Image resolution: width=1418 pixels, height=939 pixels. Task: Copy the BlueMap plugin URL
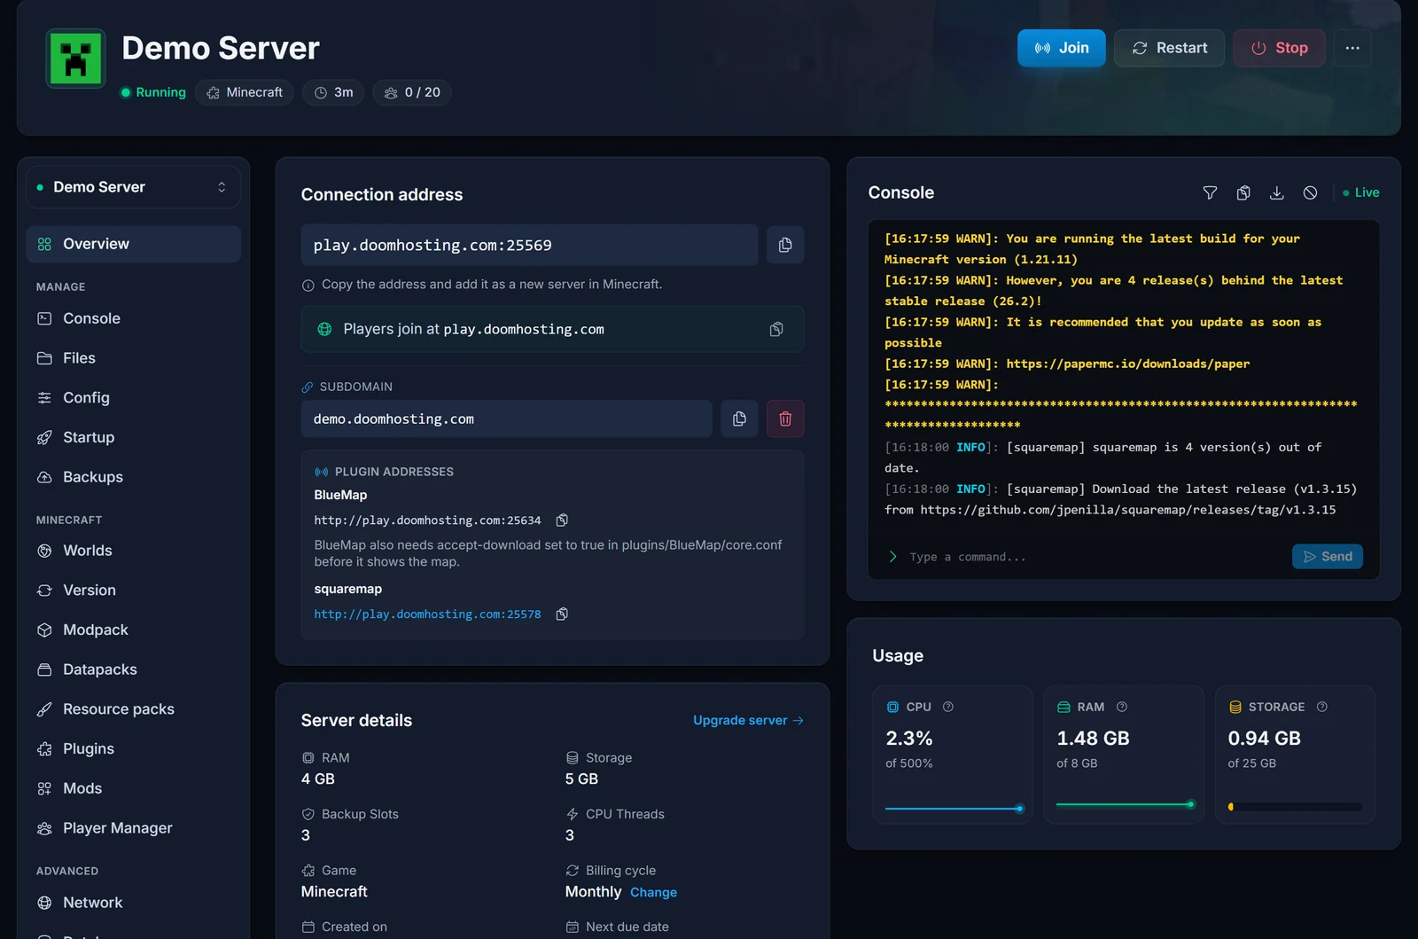(x=562, y=520)
